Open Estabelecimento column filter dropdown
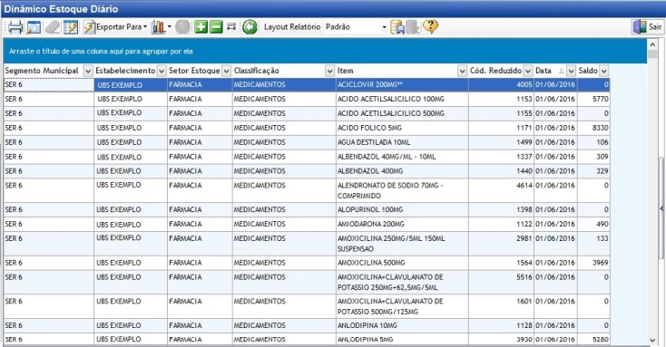 [x=162, y=71]
